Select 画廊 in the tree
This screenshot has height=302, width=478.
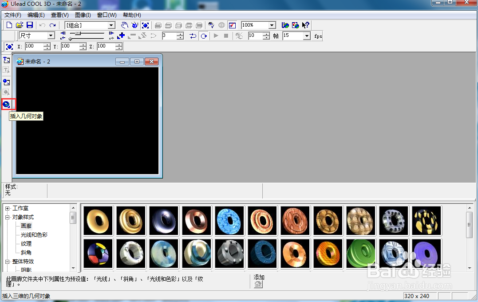click(x=26, y=226)
